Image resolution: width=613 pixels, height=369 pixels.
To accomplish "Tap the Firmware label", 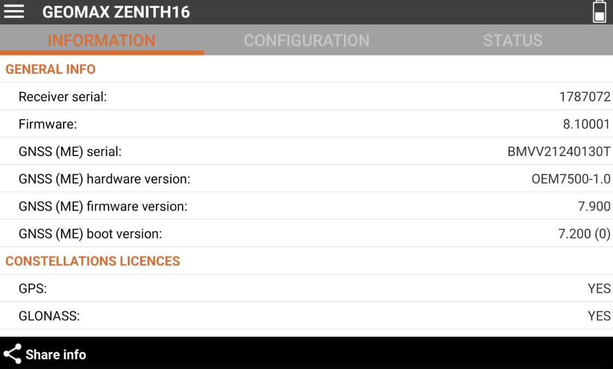I will [48, 124].
